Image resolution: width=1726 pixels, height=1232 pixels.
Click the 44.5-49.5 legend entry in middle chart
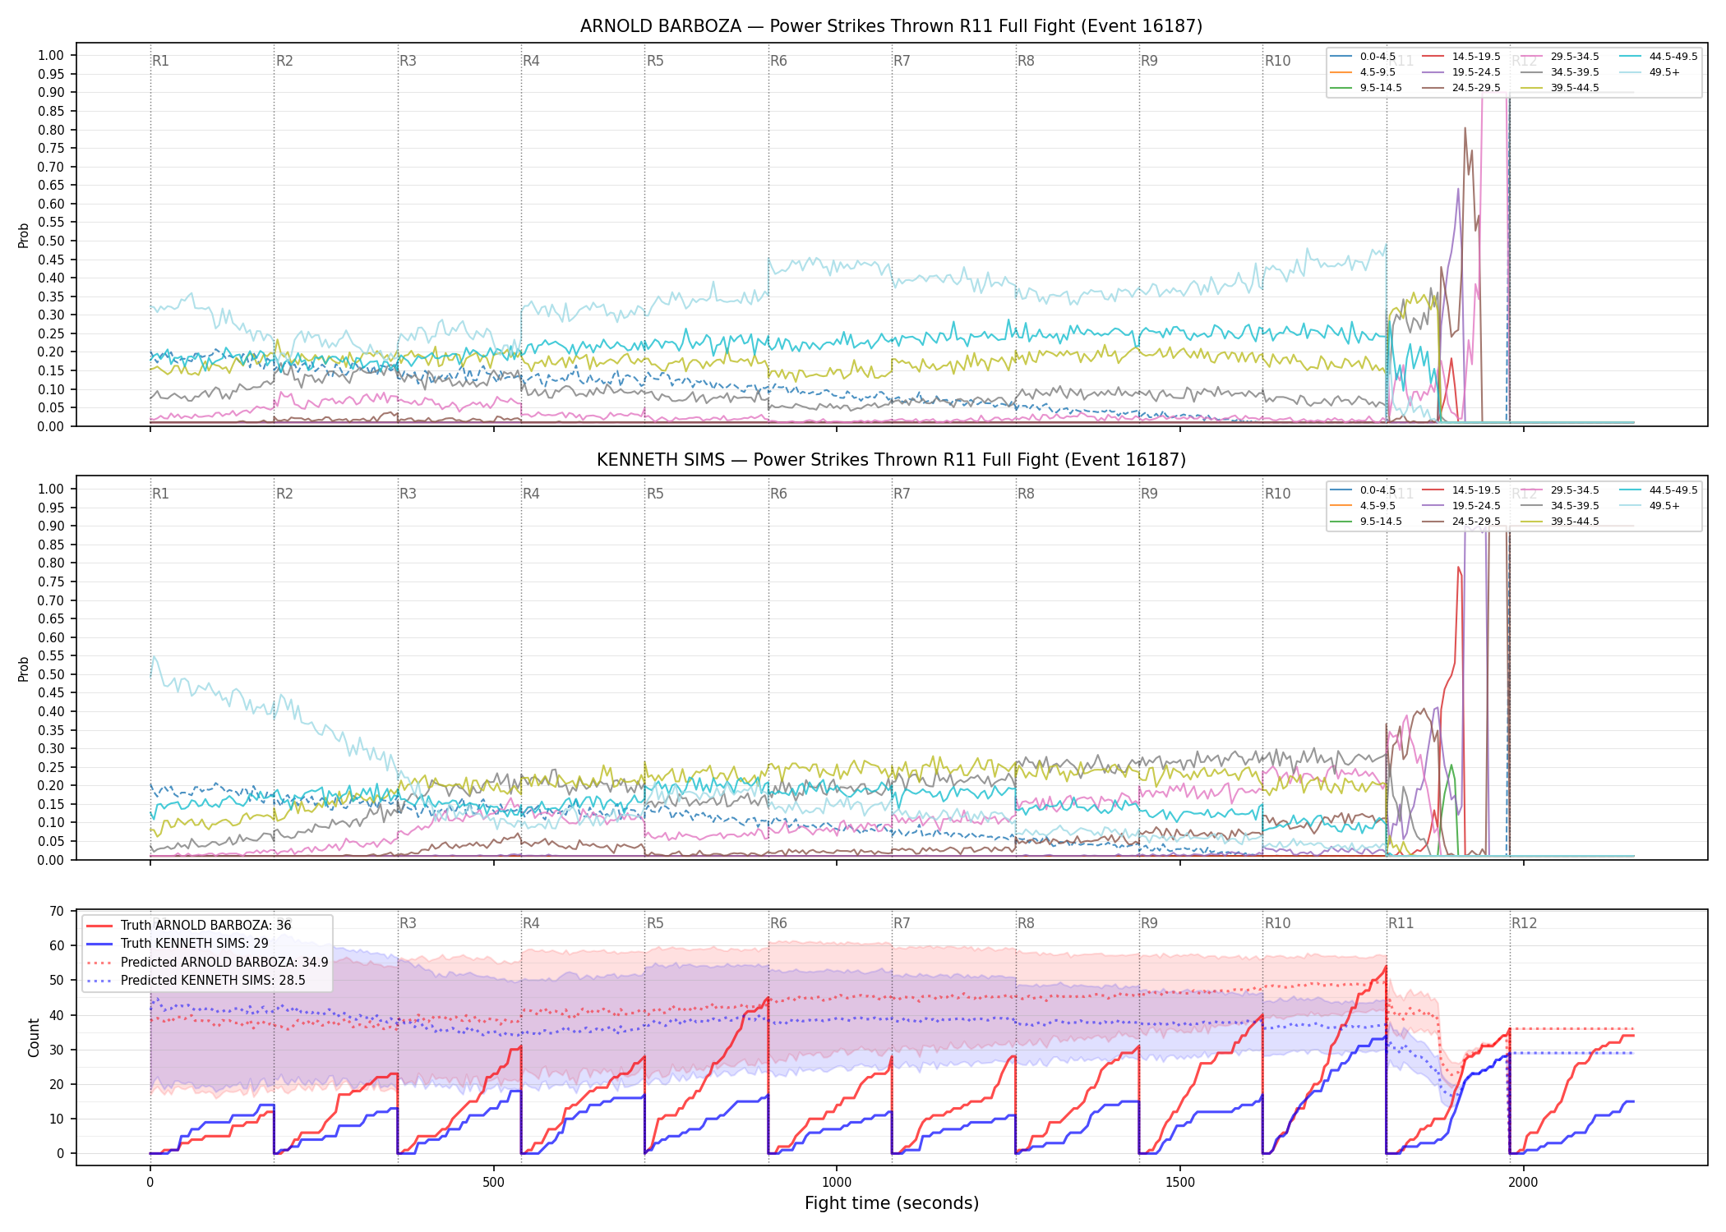pyautogui.click(x=1659, y=490)
